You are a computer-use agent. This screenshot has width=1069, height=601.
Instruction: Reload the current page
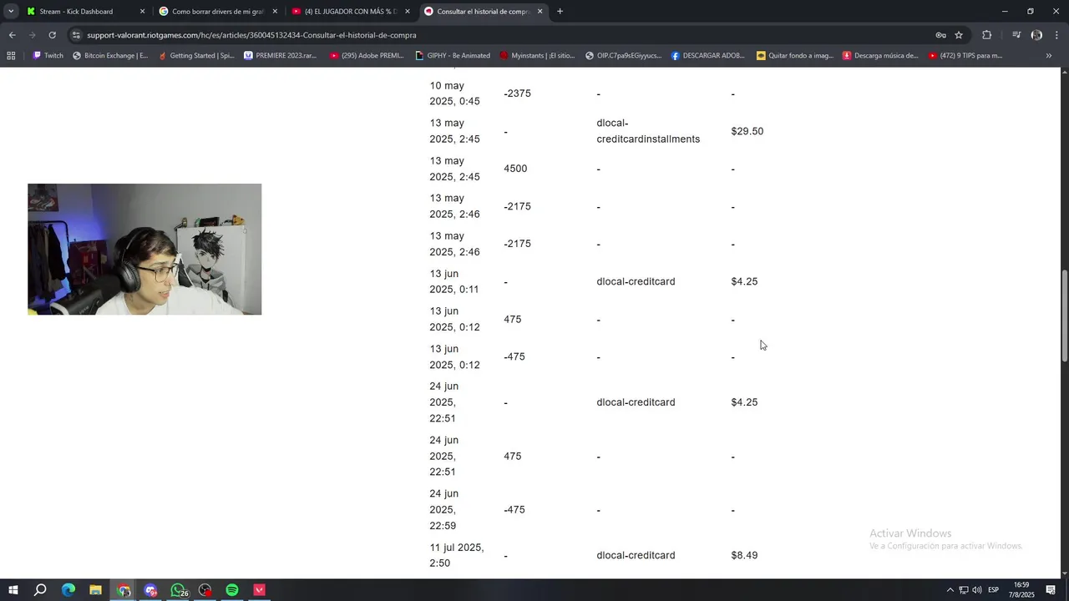coord(52,35)
